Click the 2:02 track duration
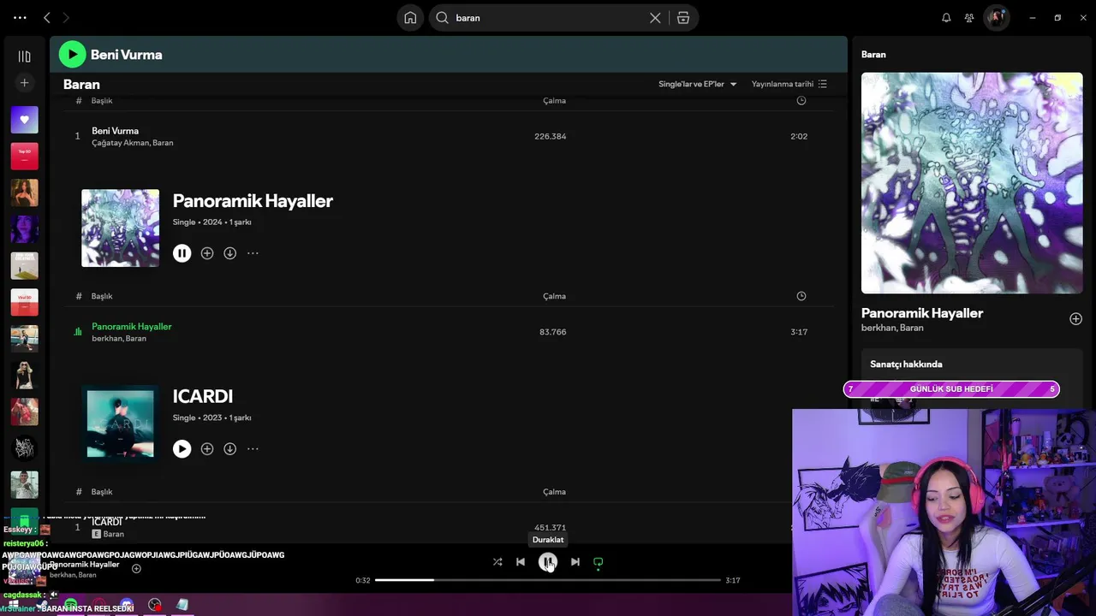The image size is (1096, 616). (799, 137)
